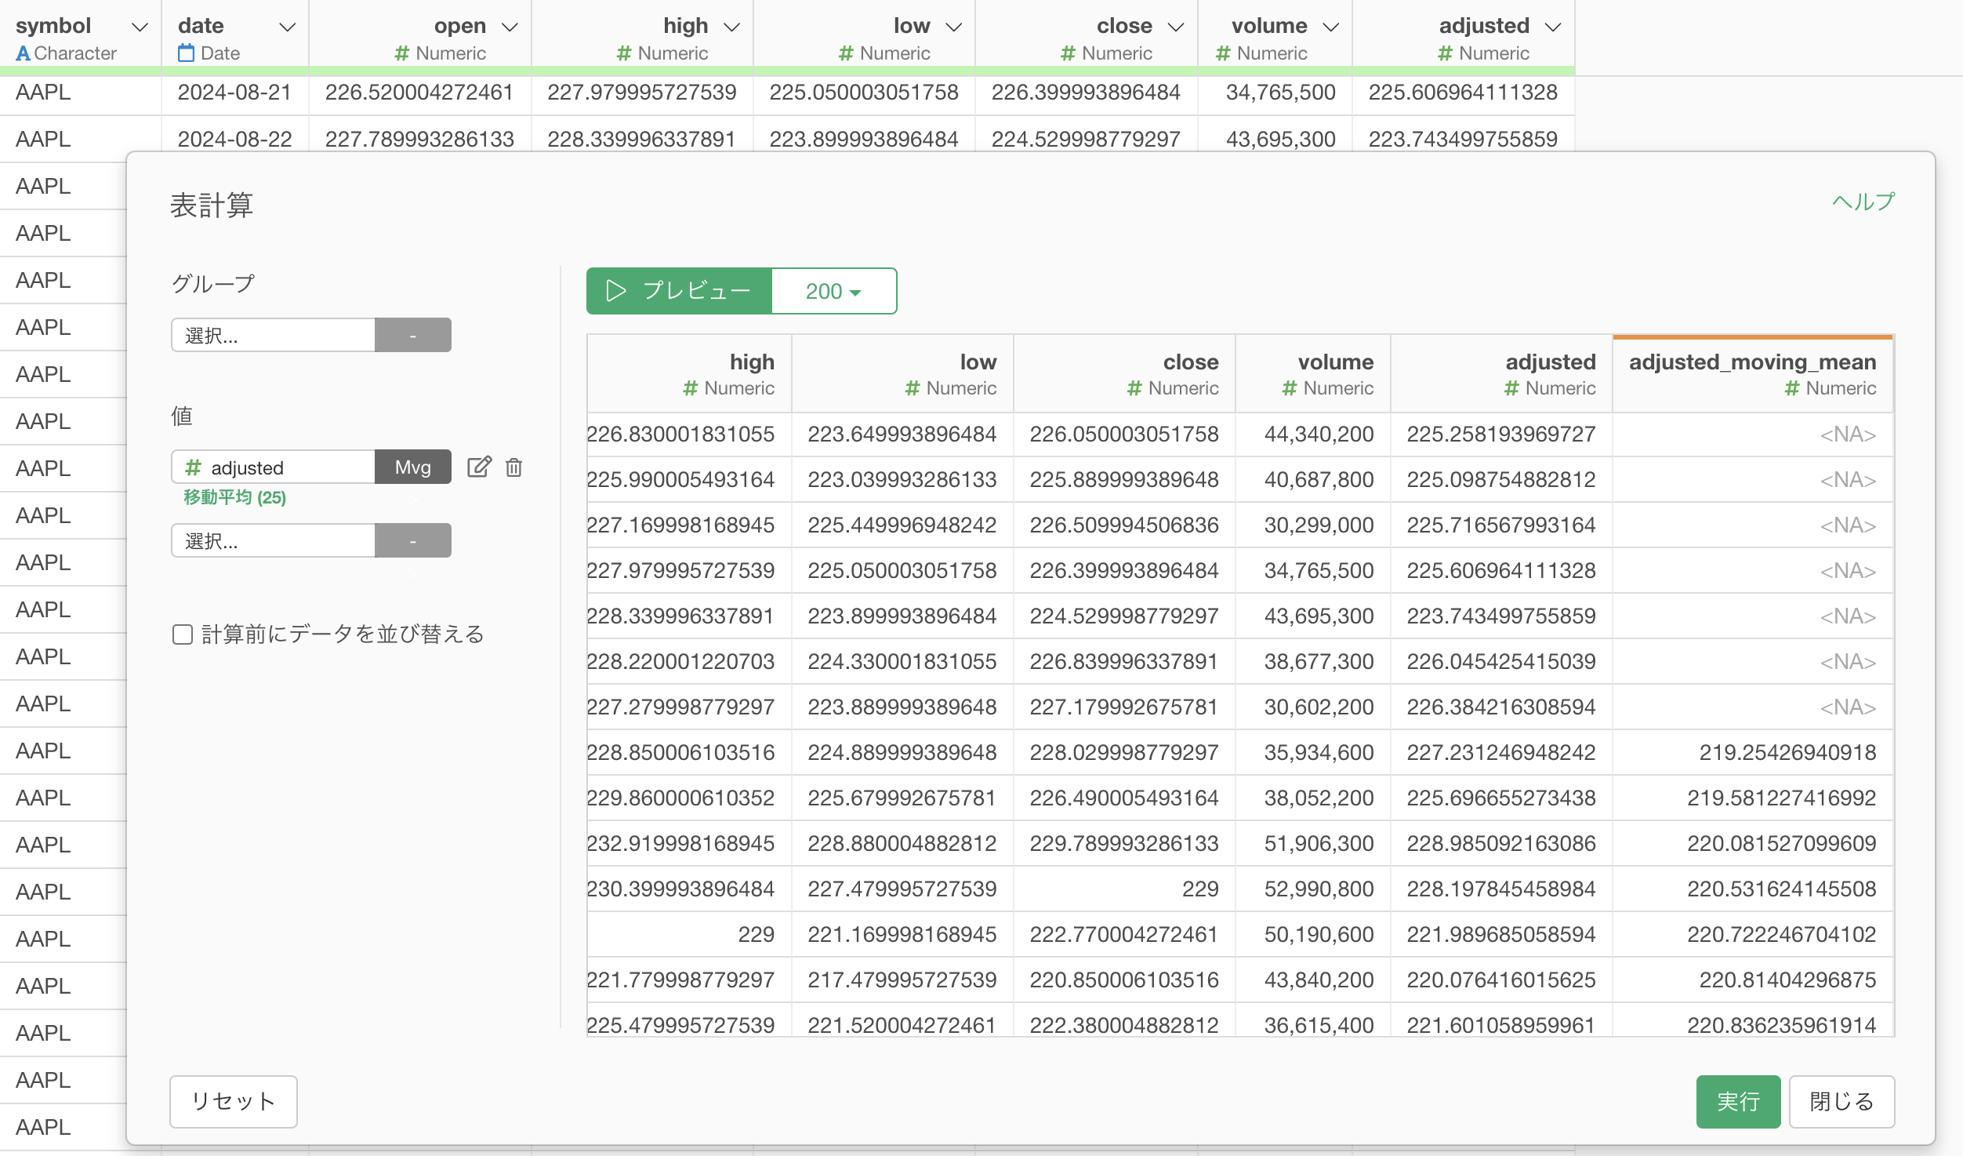Click the play triangle icon in the Preview button
The height and width of the screenshot is (1156, 1963).
click(616, 291)
